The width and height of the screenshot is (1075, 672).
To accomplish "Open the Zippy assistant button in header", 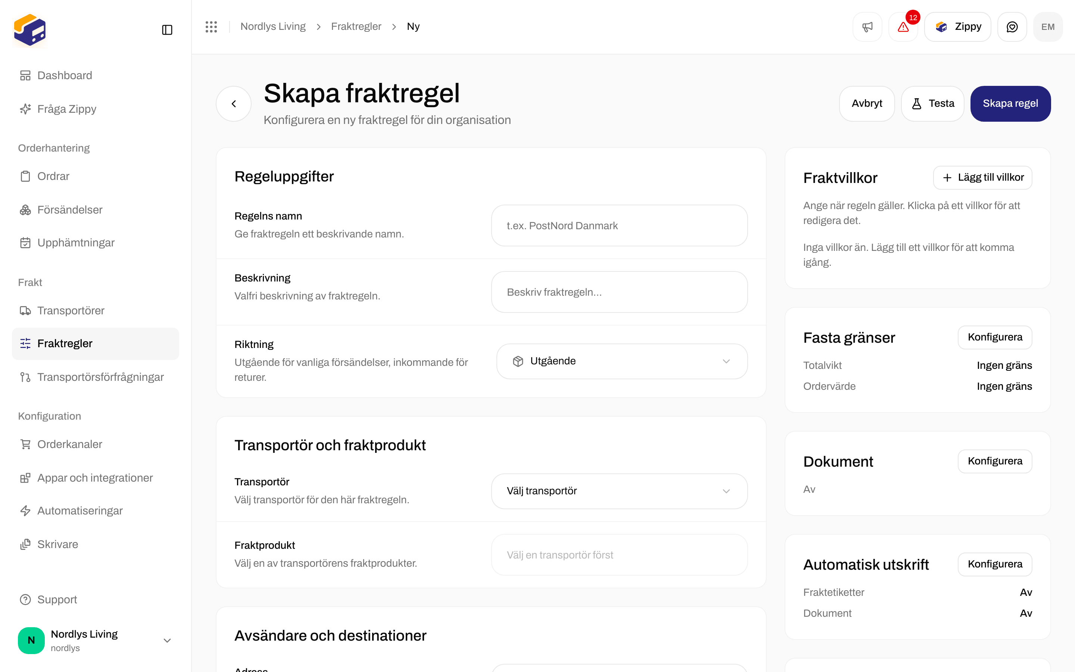I will pos(957,27).
